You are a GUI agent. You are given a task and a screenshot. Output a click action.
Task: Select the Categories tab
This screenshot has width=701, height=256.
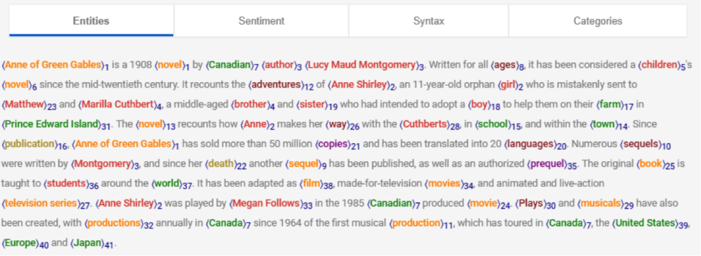pos(598,21)
